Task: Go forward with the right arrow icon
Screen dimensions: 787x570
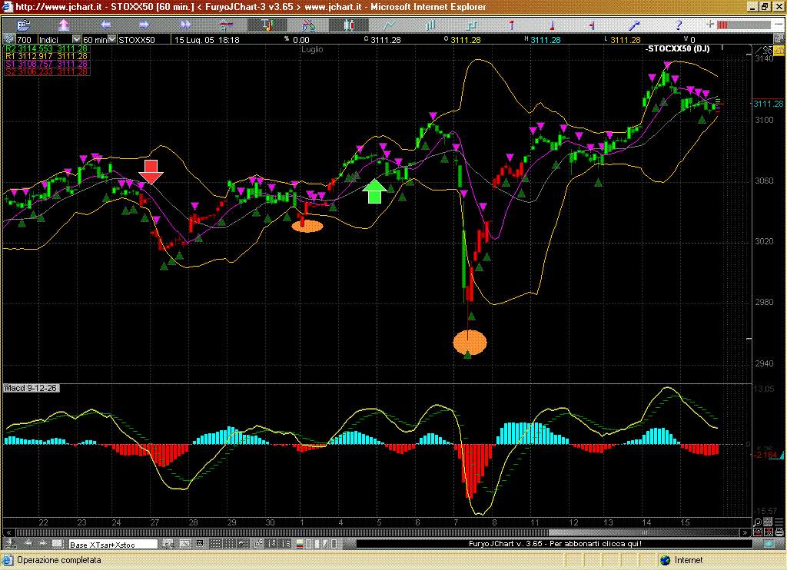Action: click(x=145, y=25)
